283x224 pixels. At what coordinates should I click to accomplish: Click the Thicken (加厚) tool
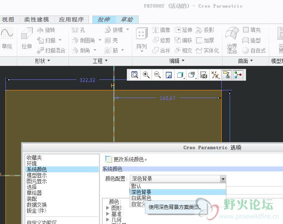pyautogui.click(x=205, y=40)
